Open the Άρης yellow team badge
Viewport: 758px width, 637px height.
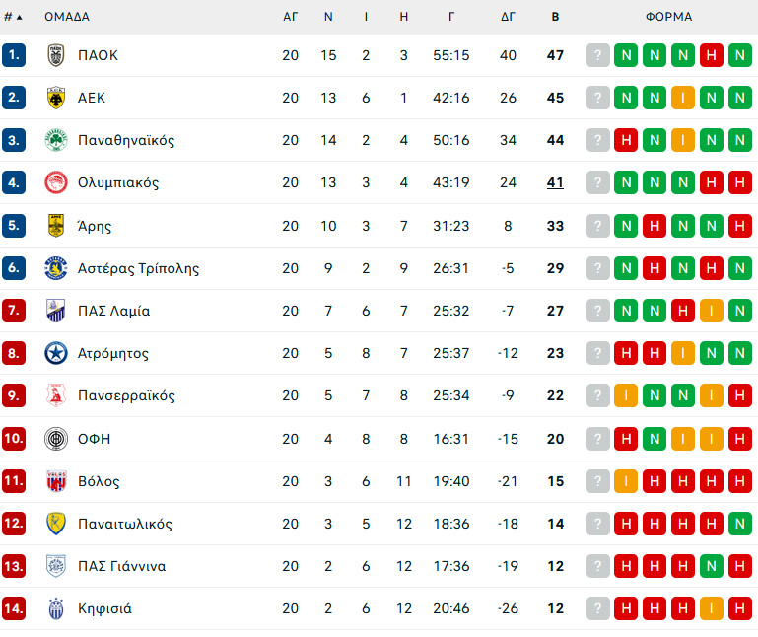coord(55,226)
